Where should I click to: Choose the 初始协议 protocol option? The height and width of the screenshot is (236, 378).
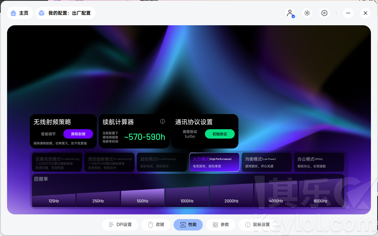point(220,134)
